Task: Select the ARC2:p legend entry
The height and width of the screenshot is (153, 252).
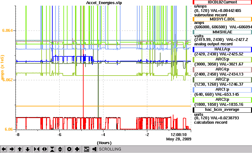Action: [x=222, y=80]
